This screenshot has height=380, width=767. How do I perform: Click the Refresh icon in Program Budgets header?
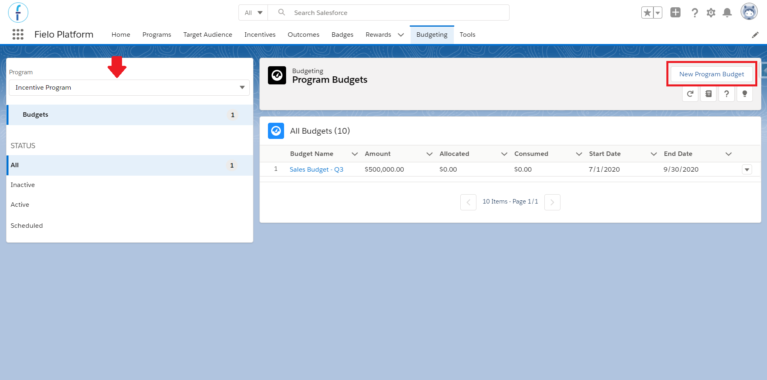tap(690, 94)
